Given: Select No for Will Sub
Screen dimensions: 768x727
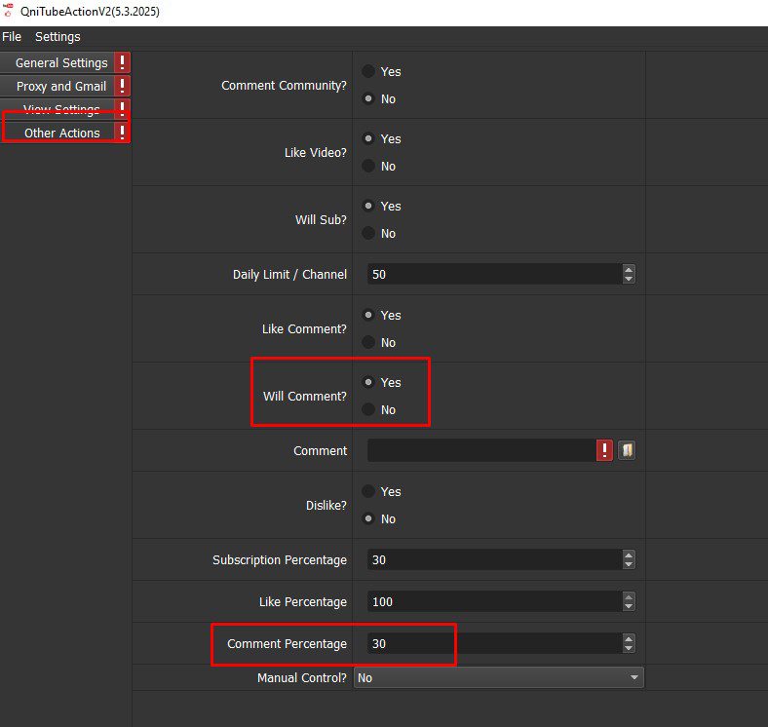Looking at the screenshot, I should 379,233.
